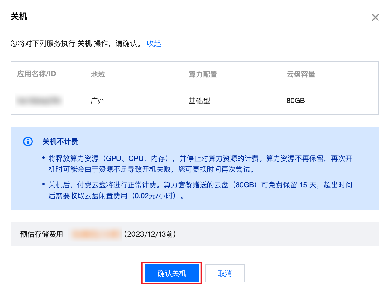Click the 关机不计费 notice heading
This screenshot has width=386, height=285.
(x=60, y=141)
